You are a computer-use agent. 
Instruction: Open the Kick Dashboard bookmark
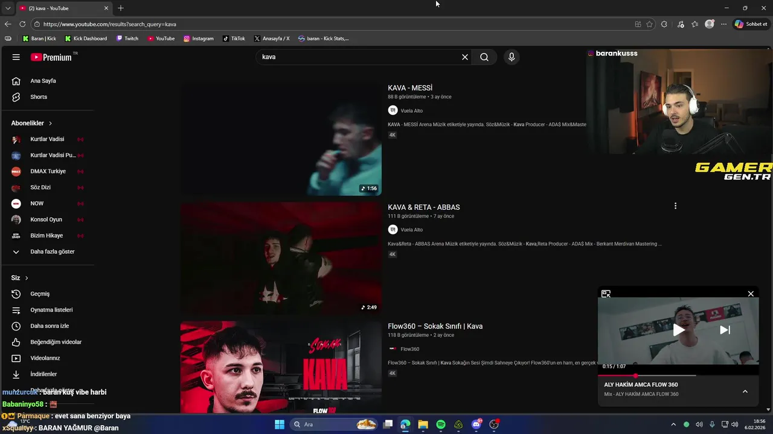(86, 39)
